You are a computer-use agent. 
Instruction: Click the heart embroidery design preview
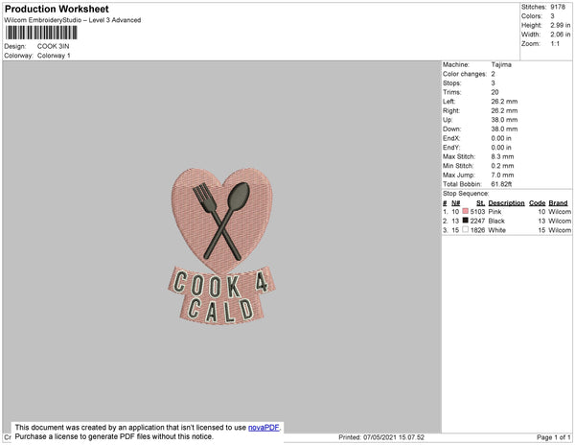tap(221, 246)
